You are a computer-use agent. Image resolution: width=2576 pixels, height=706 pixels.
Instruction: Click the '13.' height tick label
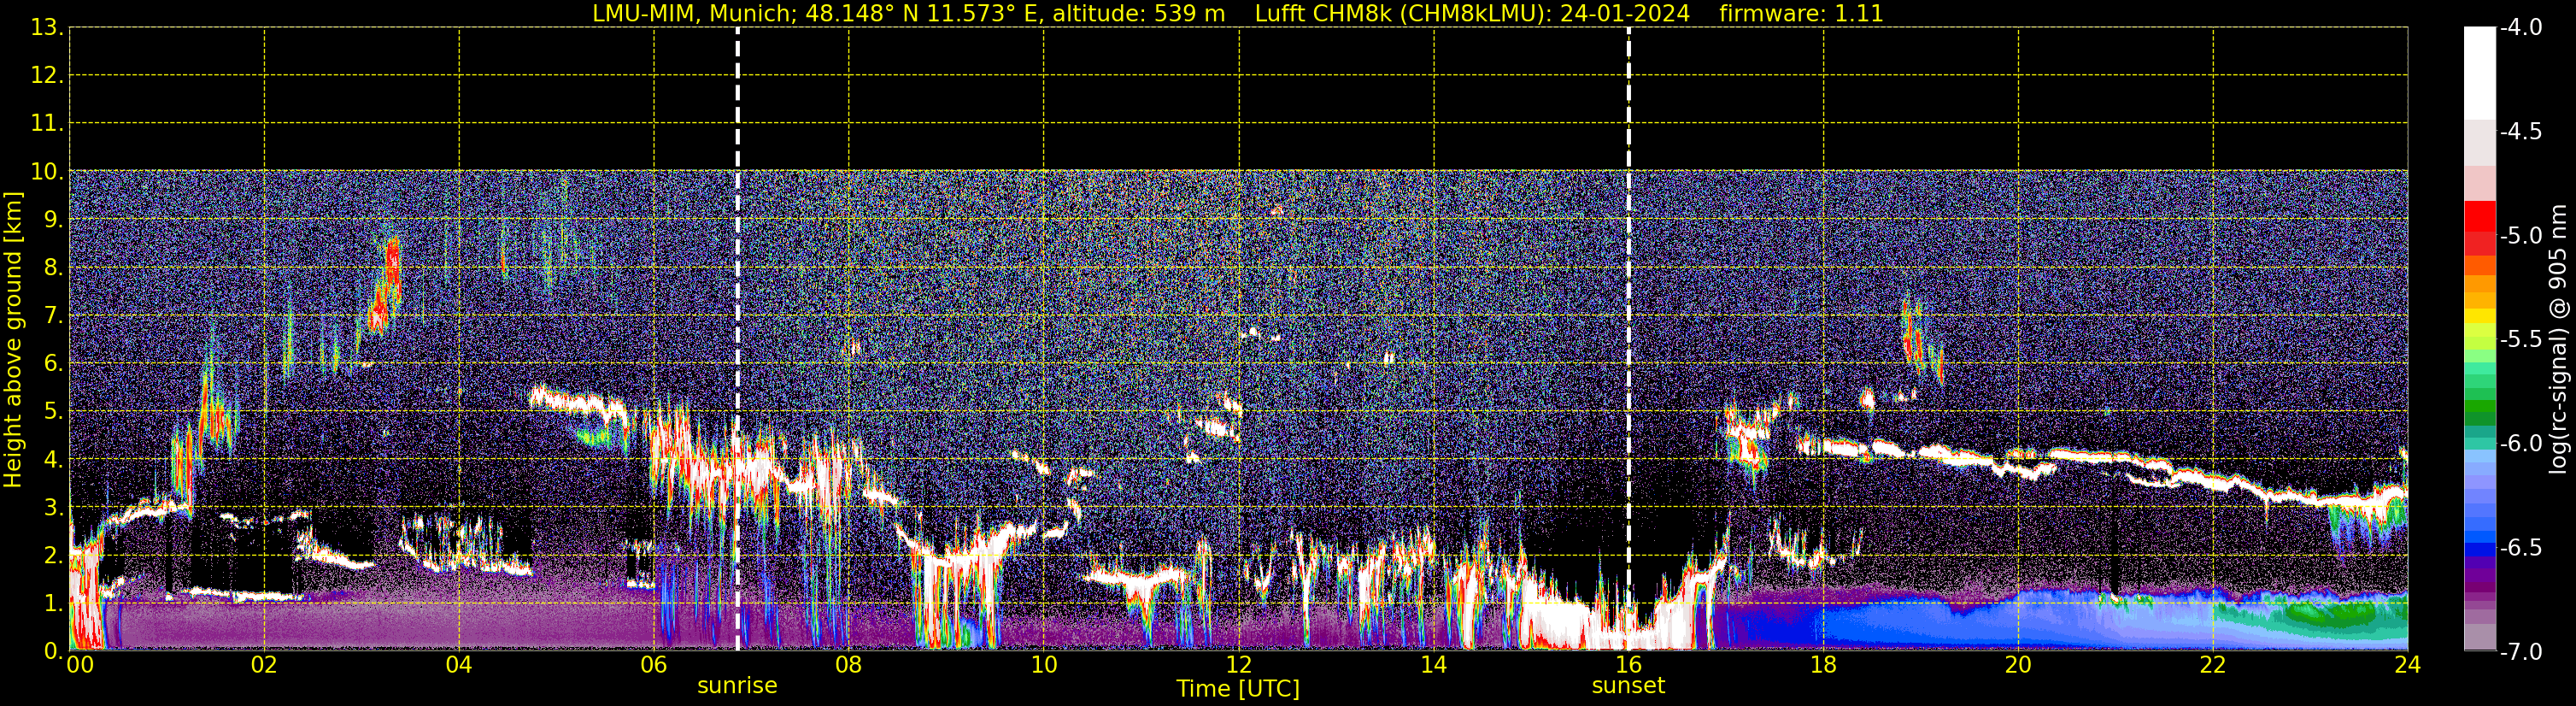click(47, 28)
